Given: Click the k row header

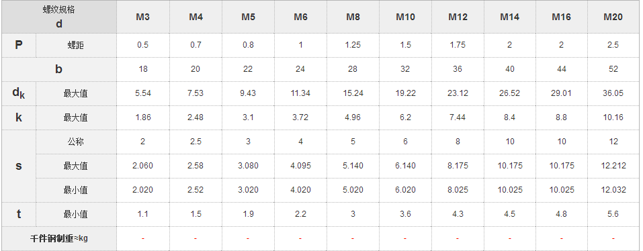Looking at the screenshot, I should pos(19,117).
